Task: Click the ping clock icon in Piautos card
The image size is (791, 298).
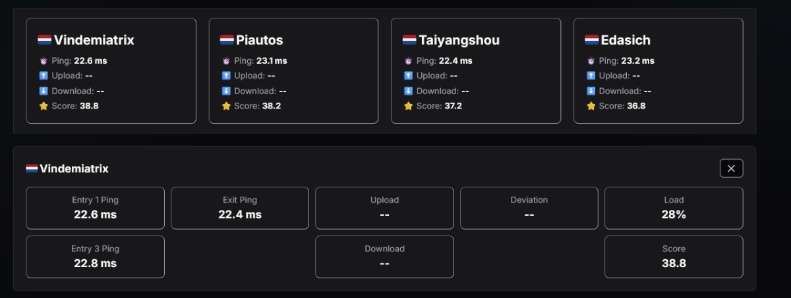Action: (x=226, y=61)
